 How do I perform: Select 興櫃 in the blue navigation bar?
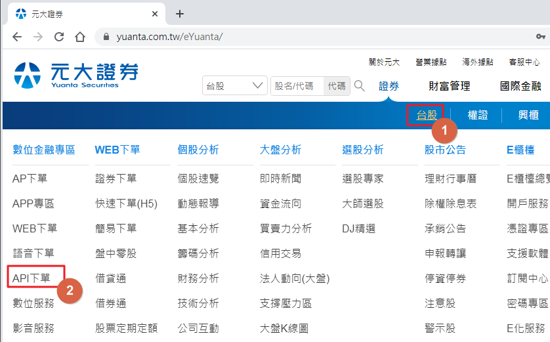point(528,115)
